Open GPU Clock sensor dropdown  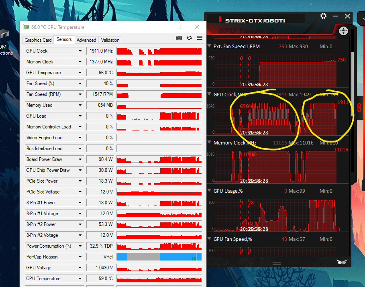point(80,51)
